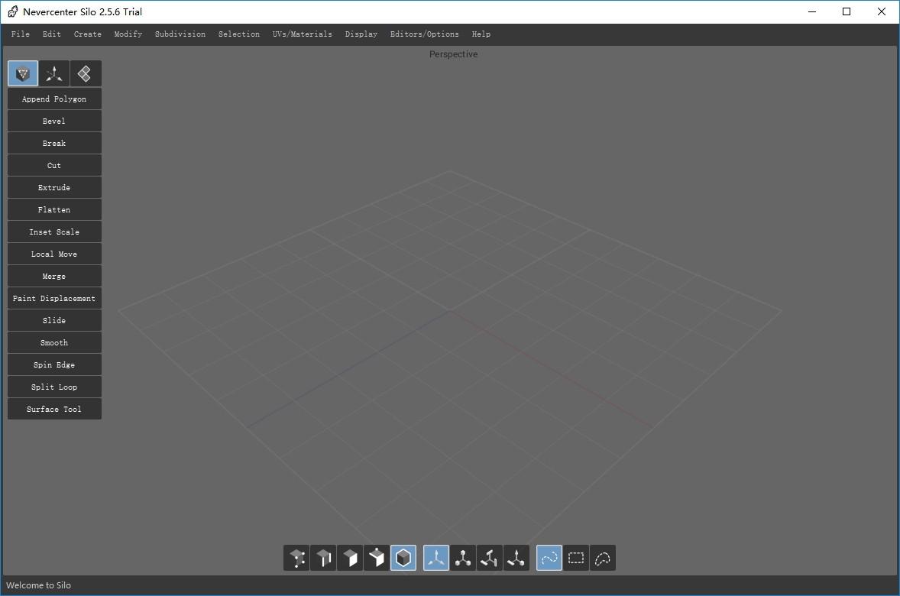
Task: Enable rectangle area selection style
Action: (576, 558)
